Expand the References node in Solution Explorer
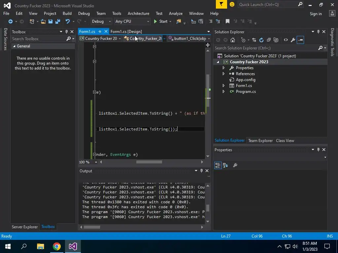 click(223, 74)
